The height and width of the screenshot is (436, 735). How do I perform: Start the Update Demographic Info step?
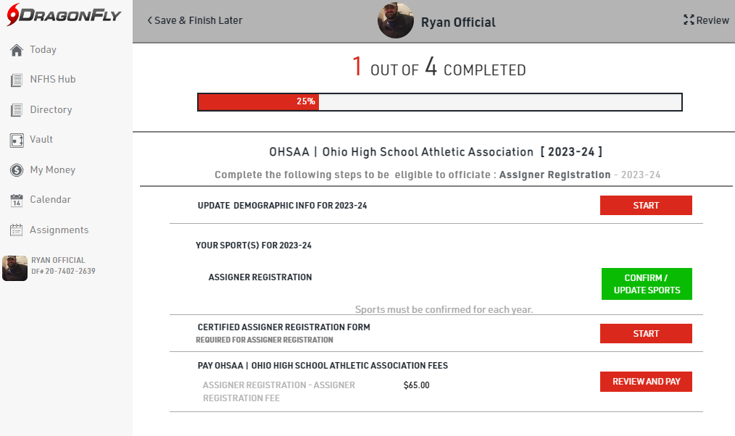pos(646,206)
